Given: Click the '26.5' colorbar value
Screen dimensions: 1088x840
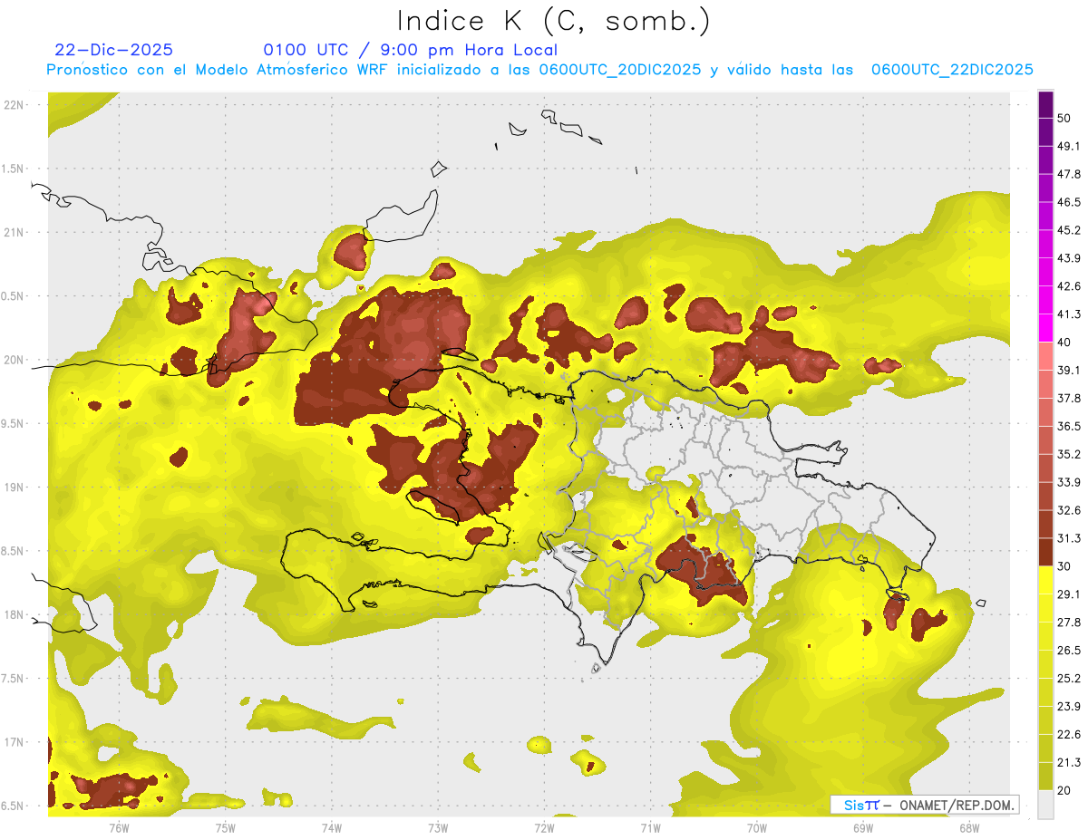Looking at the screenshot, I should (1069, 651).
